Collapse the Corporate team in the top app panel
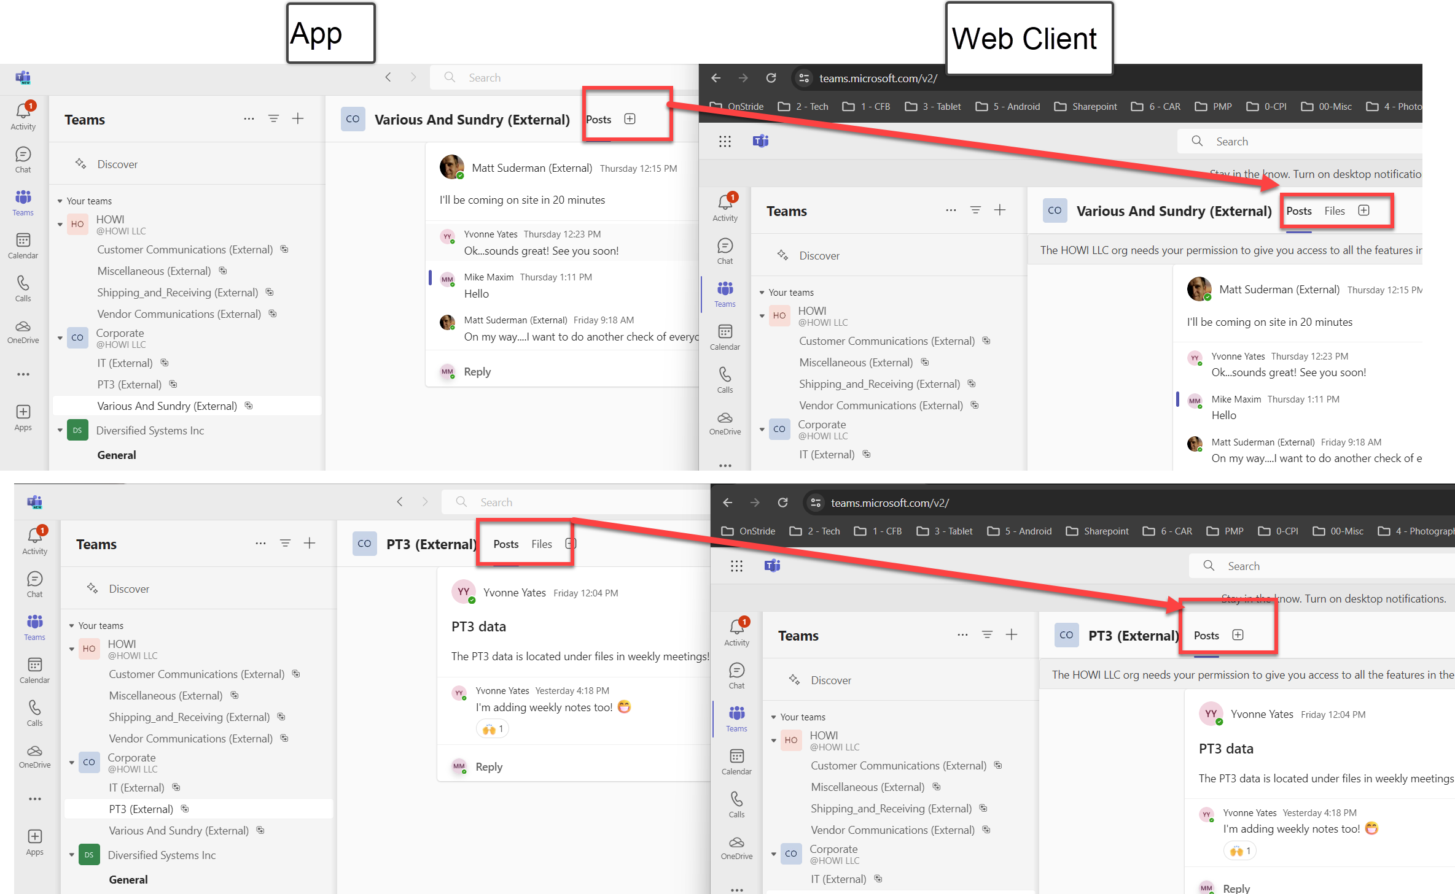Screen dimensions: 1455x894 click(x=60, y=338)
